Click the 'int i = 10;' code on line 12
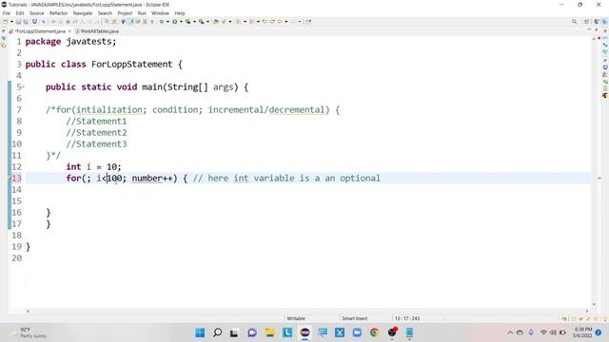Image resolution: width=609 pixels, height=342 pixels. pyautogui.click(x=93, y=167)
